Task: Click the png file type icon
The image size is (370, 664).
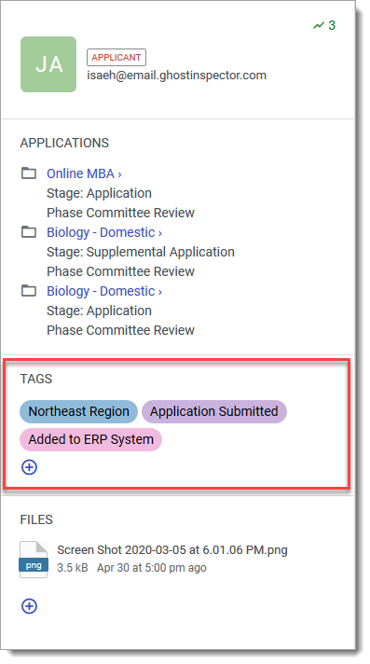Action: (34, 560)
